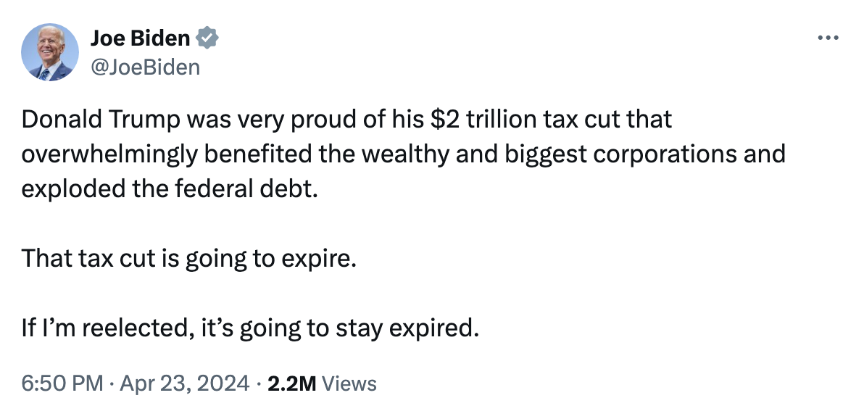Open the Apr 23, 2024 date link
The height and width of the screenshot is (419, 864).
click(x=185, y=383)
